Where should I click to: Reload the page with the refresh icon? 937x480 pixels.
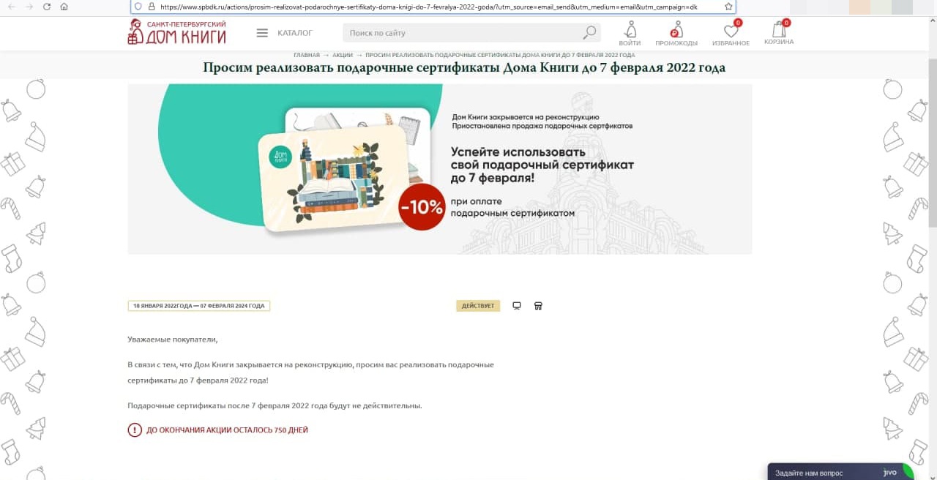47,6
